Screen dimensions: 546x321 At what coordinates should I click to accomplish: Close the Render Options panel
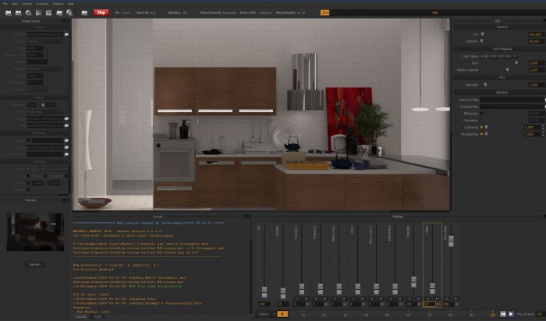(x=68, y=21)
